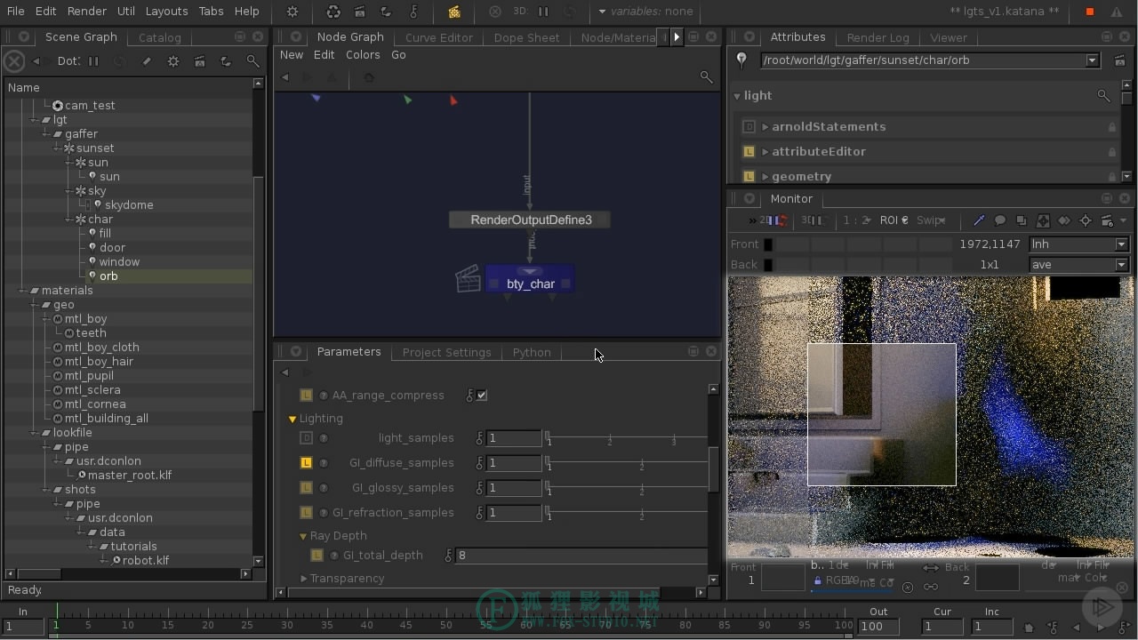Screen dimensions: 1138x640
Task: Switch to the Project Settings tab
Action: point(446,353)
